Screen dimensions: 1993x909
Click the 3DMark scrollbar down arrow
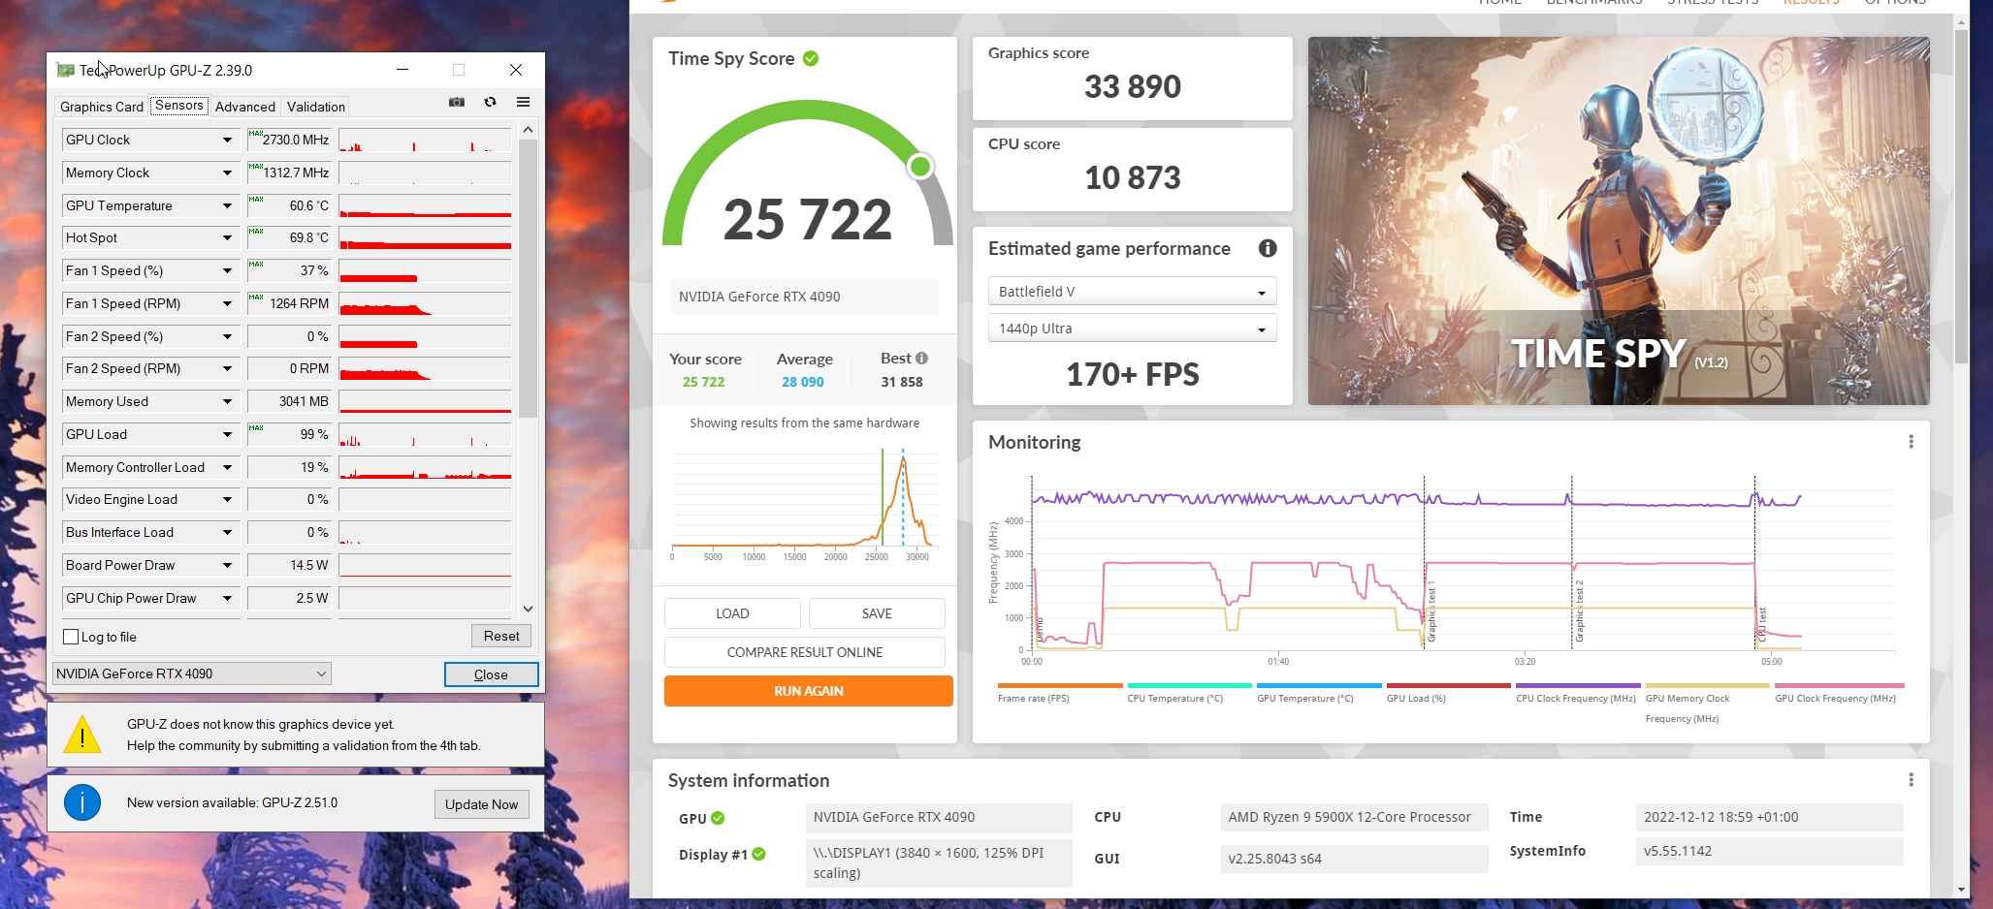1962,890
